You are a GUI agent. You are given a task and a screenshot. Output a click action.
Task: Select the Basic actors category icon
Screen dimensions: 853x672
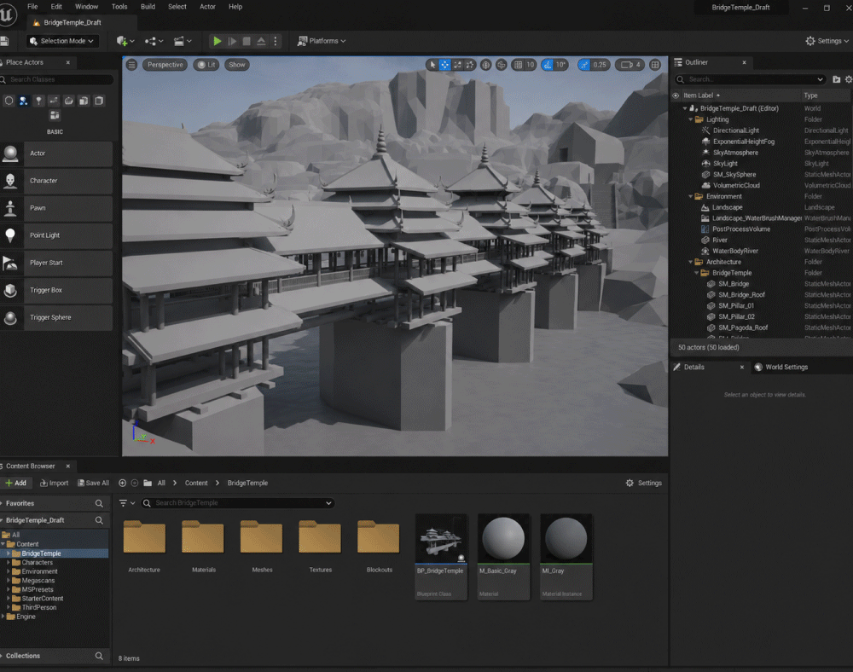(23, 101)
